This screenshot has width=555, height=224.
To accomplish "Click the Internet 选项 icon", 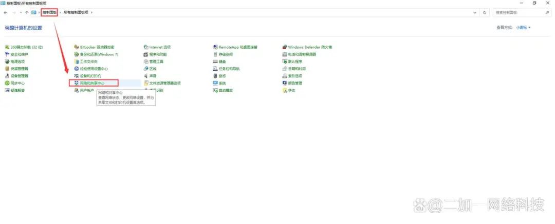I will pos(146,47).
